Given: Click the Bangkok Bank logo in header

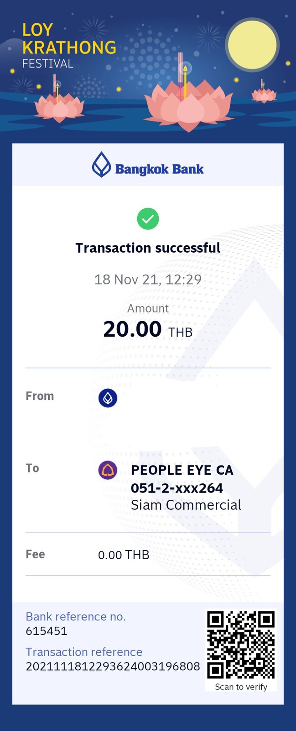Looking at the screenshot, I should tap(148, 165).
